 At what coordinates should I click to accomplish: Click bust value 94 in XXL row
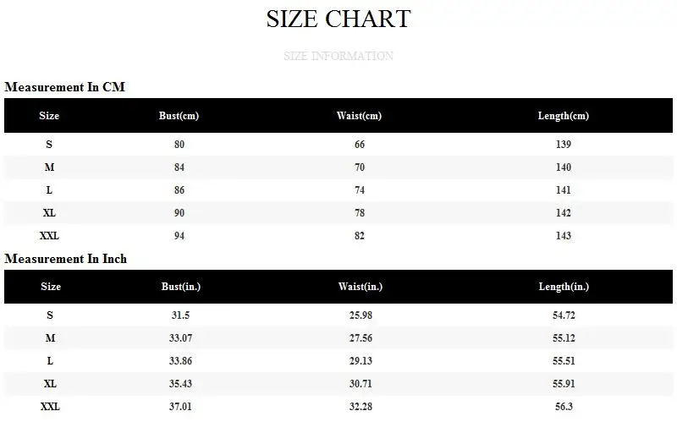[179, 236]
